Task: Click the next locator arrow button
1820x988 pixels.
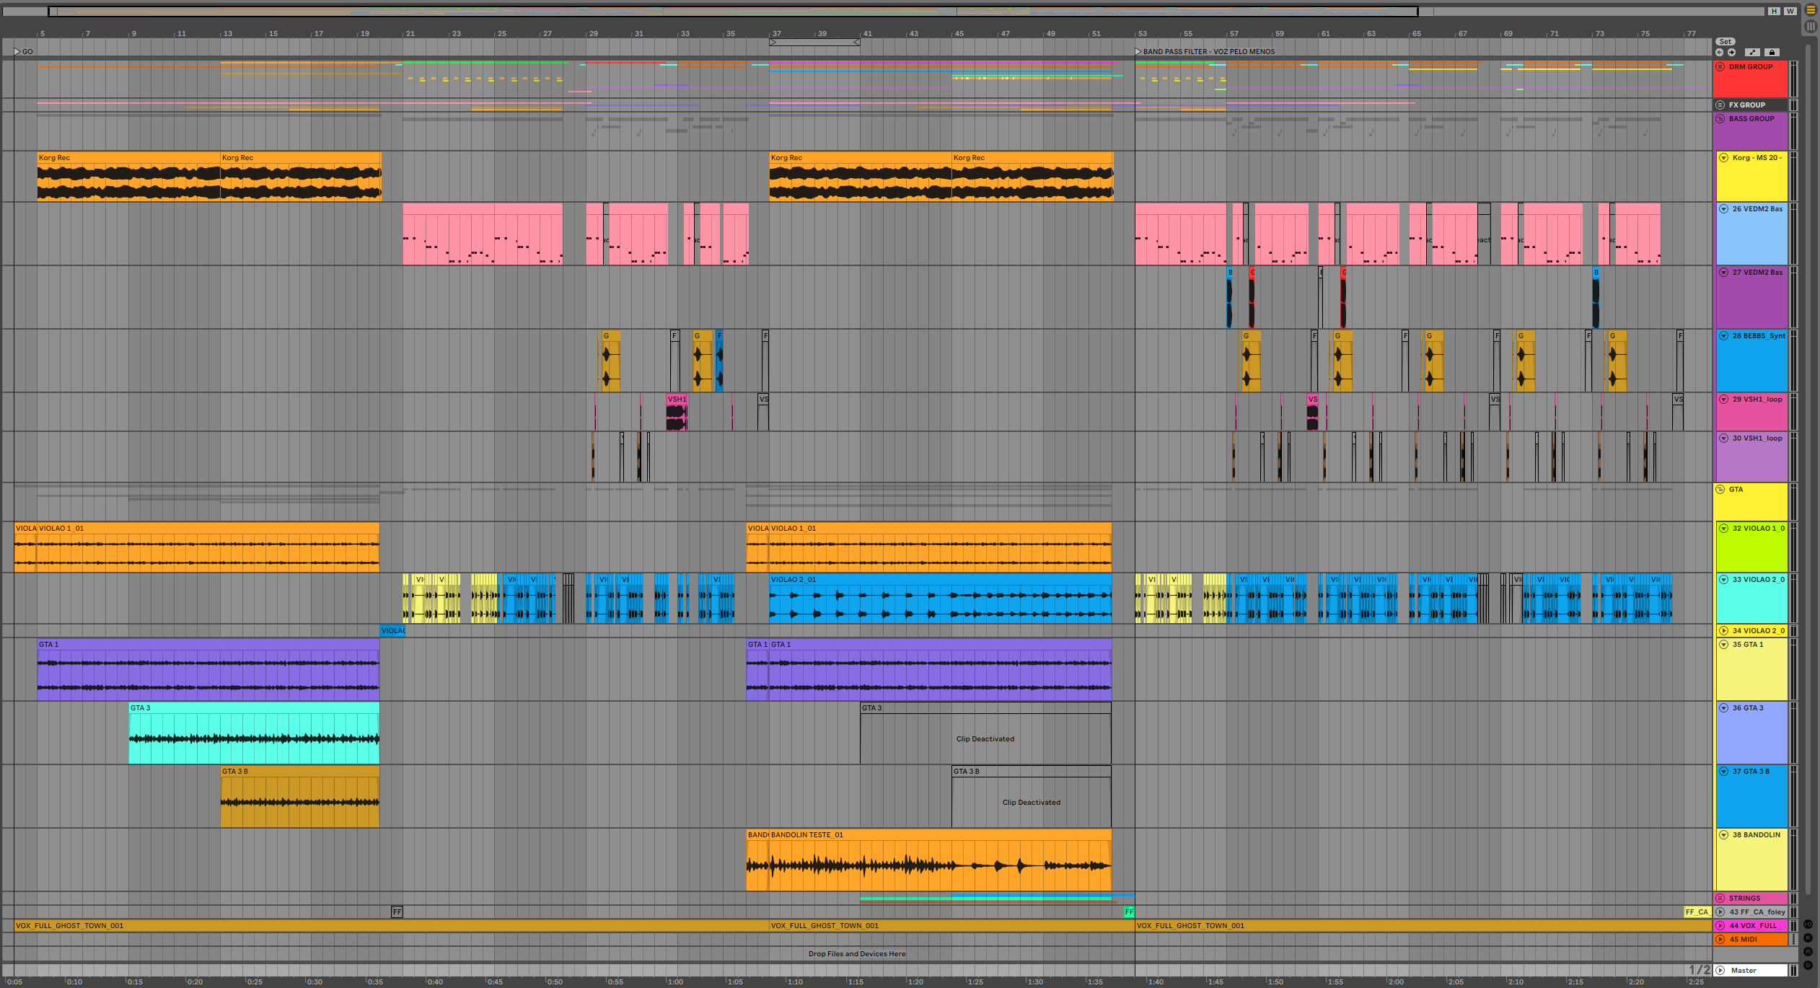Action: (1731, 52)
